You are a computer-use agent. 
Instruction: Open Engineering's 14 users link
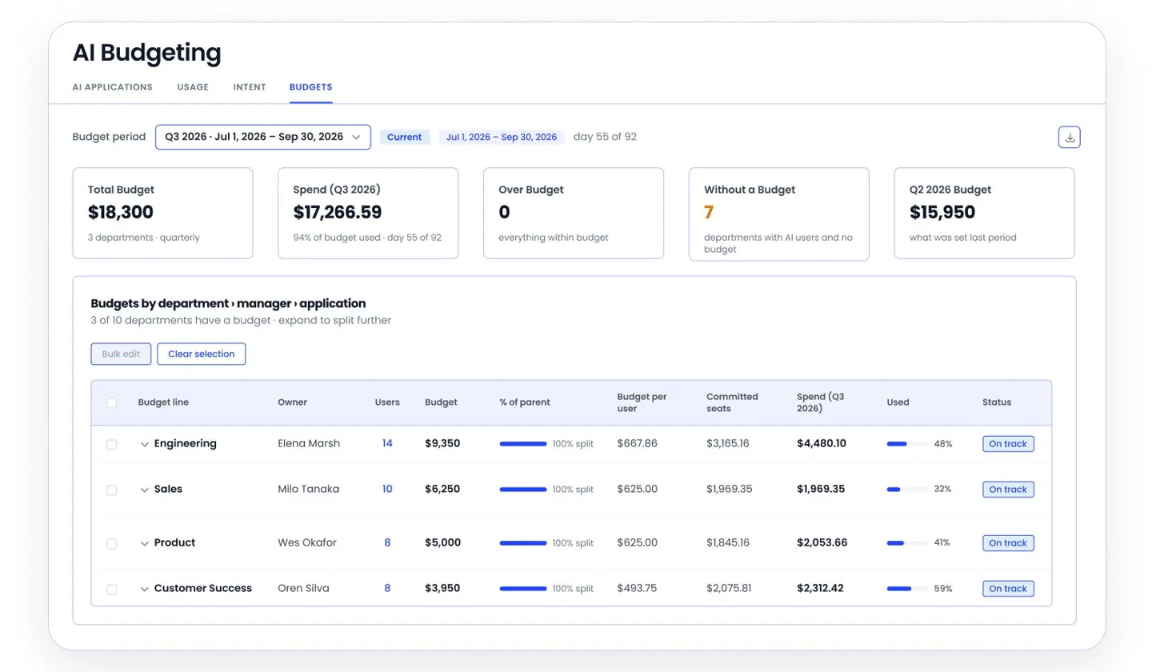387,443
